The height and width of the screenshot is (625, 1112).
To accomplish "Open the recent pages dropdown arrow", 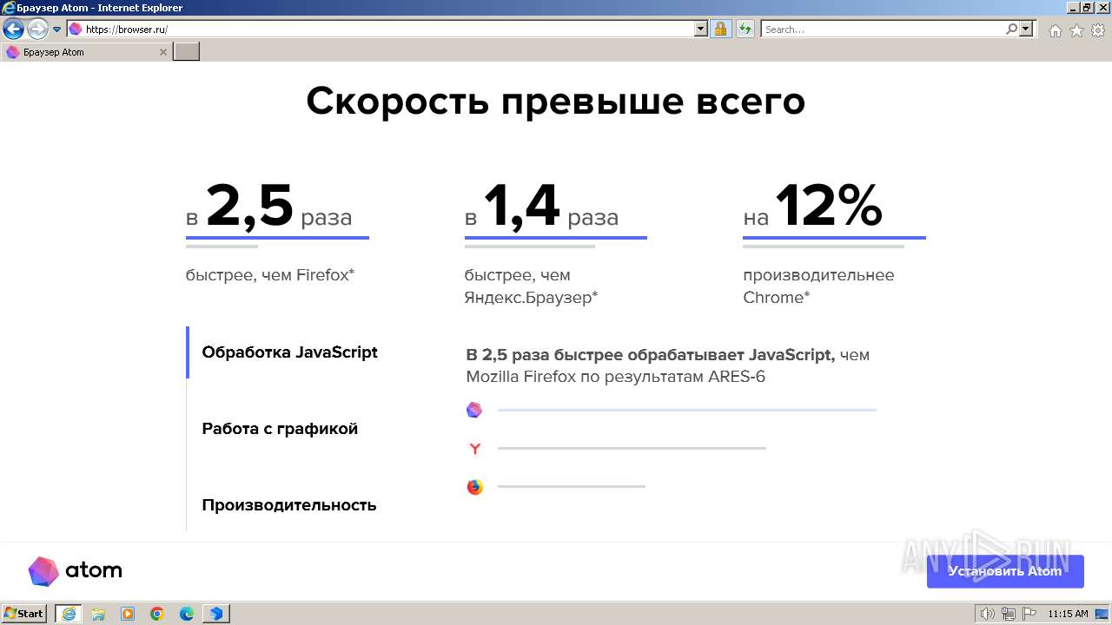I will [x=57, y=30].
